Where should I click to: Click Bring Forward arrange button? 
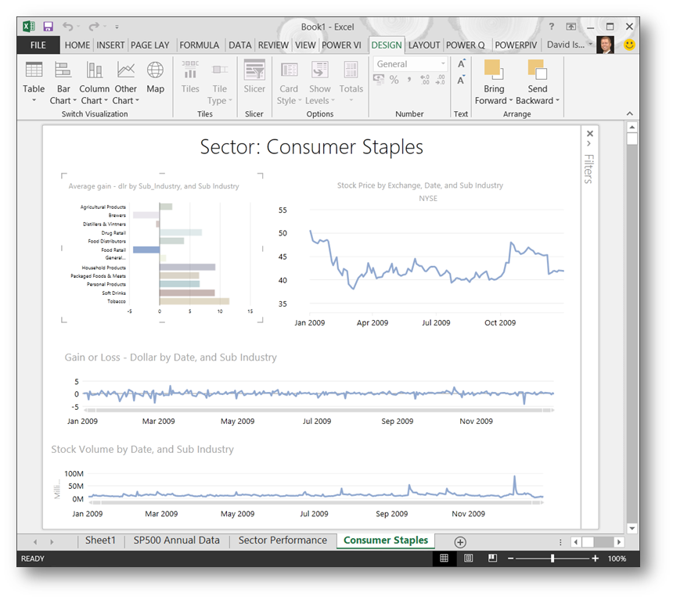point(494,82)
